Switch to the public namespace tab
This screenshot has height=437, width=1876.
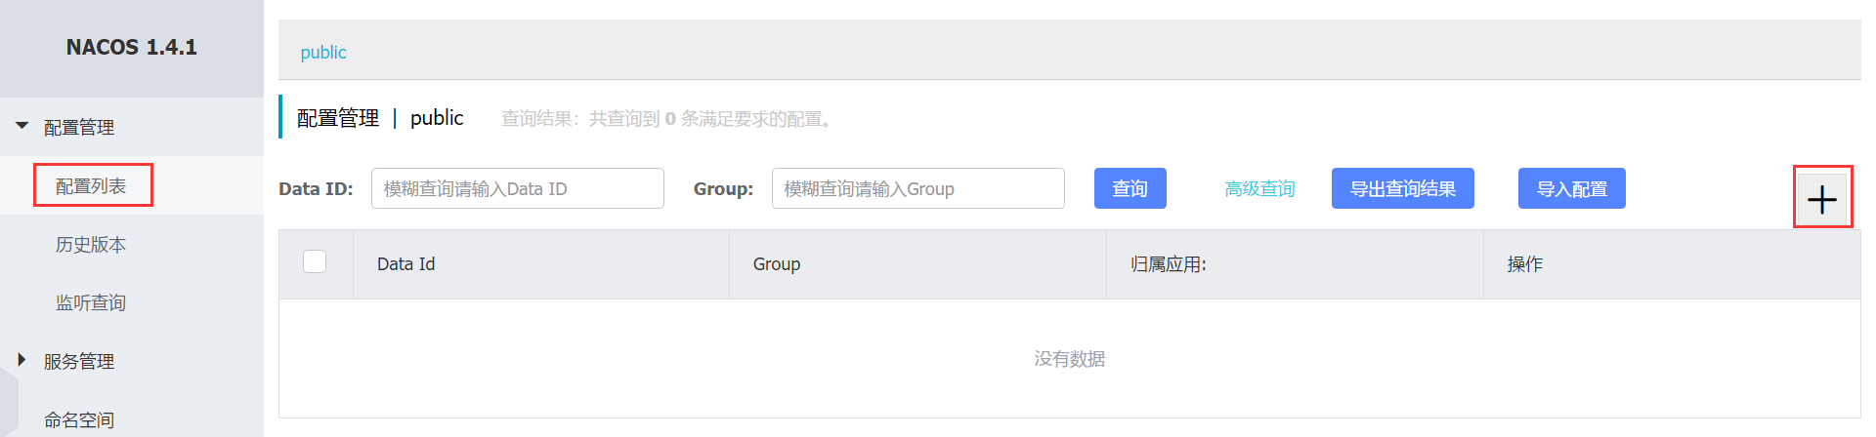323,53
